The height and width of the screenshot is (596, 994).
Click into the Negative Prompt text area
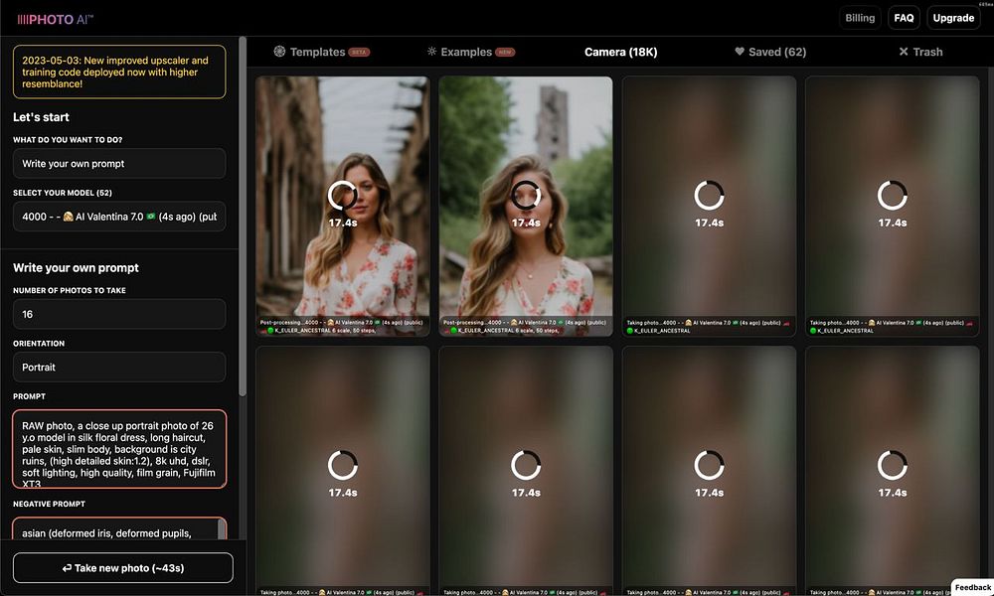click(119, 528)
